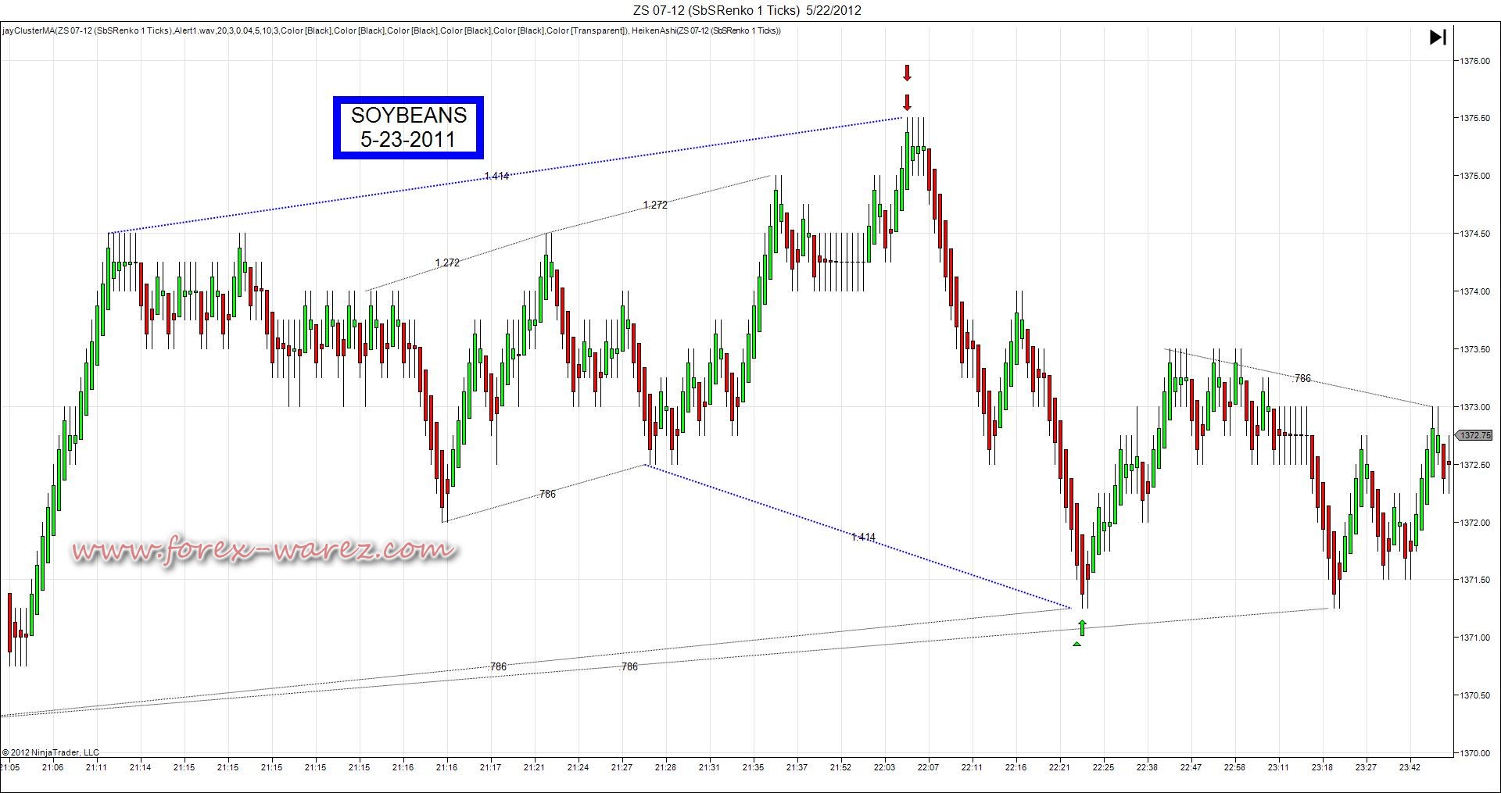Click the current price marker 1372.75
This screenshot has height=793, width=1501.
[x=1474, y=435]
